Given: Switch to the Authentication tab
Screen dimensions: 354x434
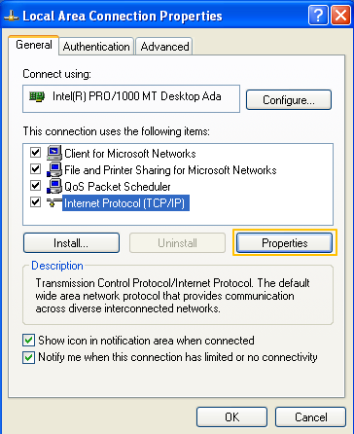Looking at the screenshot, I should click(x=96, y=47).
